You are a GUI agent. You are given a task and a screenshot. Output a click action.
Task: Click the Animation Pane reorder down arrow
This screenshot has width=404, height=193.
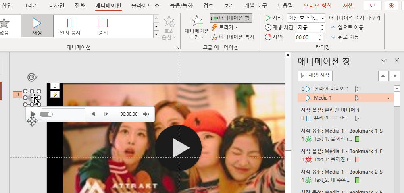tap(395, 76)
